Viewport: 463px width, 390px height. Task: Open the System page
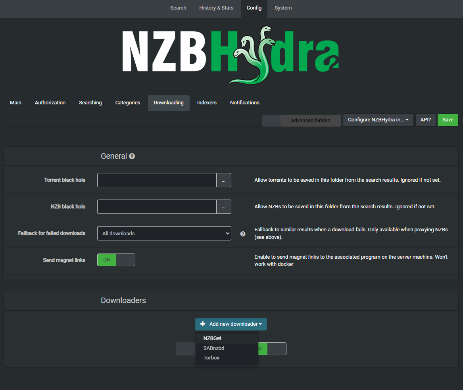[283, 8]
